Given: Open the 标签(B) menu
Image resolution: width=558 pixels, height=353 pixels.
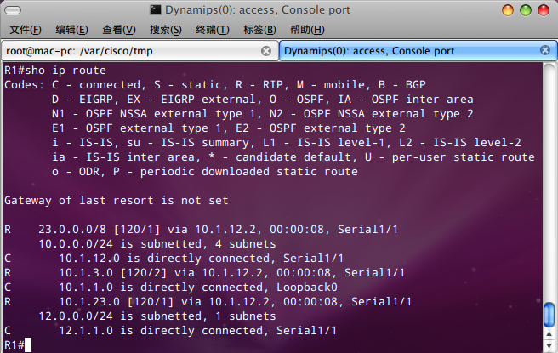Looking at the screenshot, I should pyautogui.click(x=259, y=30).
